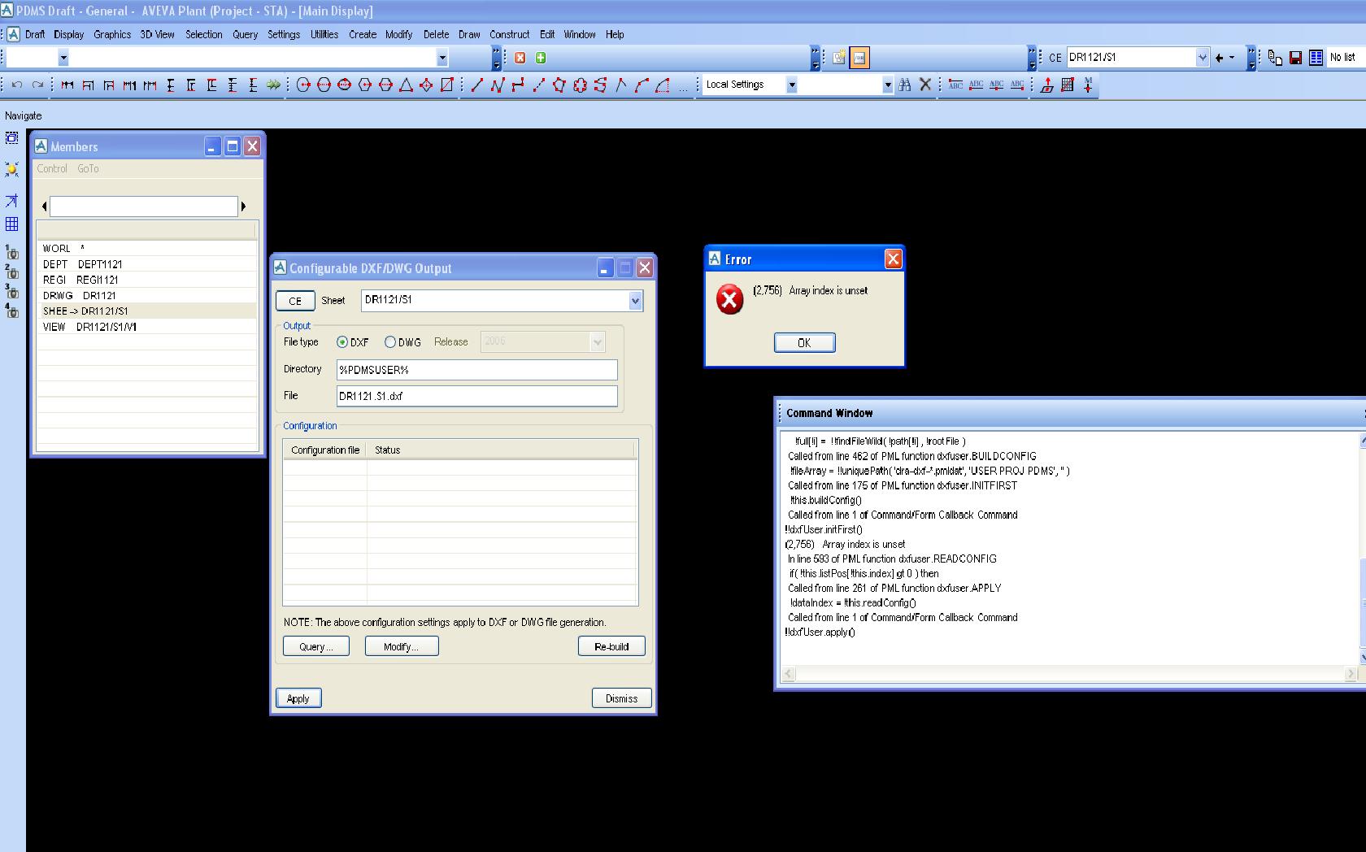The width and height of the screenshot is (1366, 852).
Task: Click the Apply button in the DXF/DWG Output dialog
Action: (298, 698)
